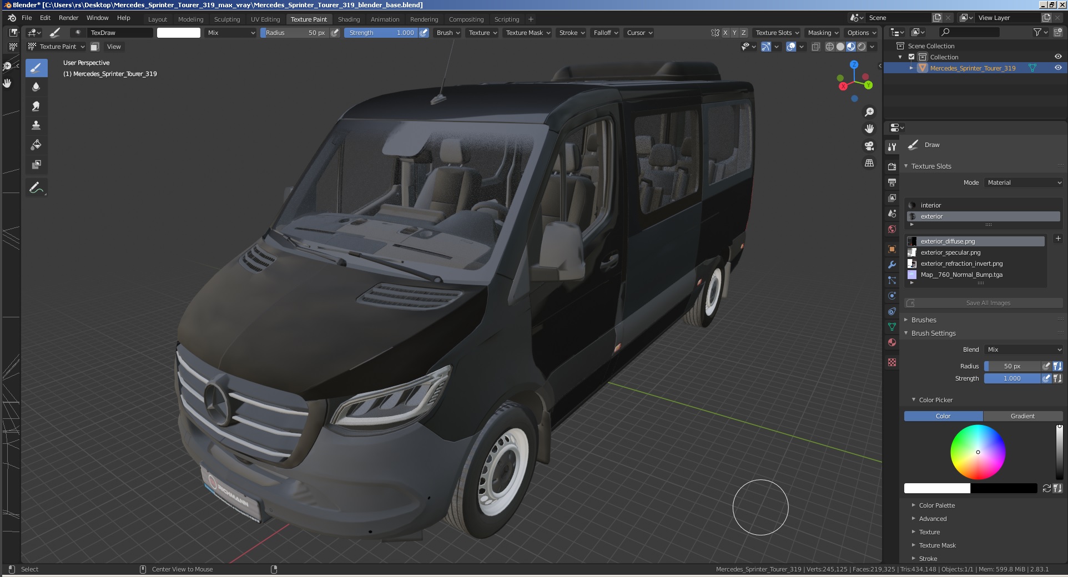The width and height of the screenshot is (1068, 577).
Task: Switch perspective/orthographic grid icon
Action: pos(869,163)
